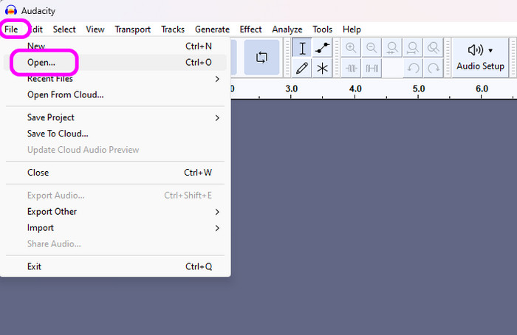The height and width of the screenshot is (335, 517).
Task: Expand the Export Other submenu
Action: tap(115, 212)
